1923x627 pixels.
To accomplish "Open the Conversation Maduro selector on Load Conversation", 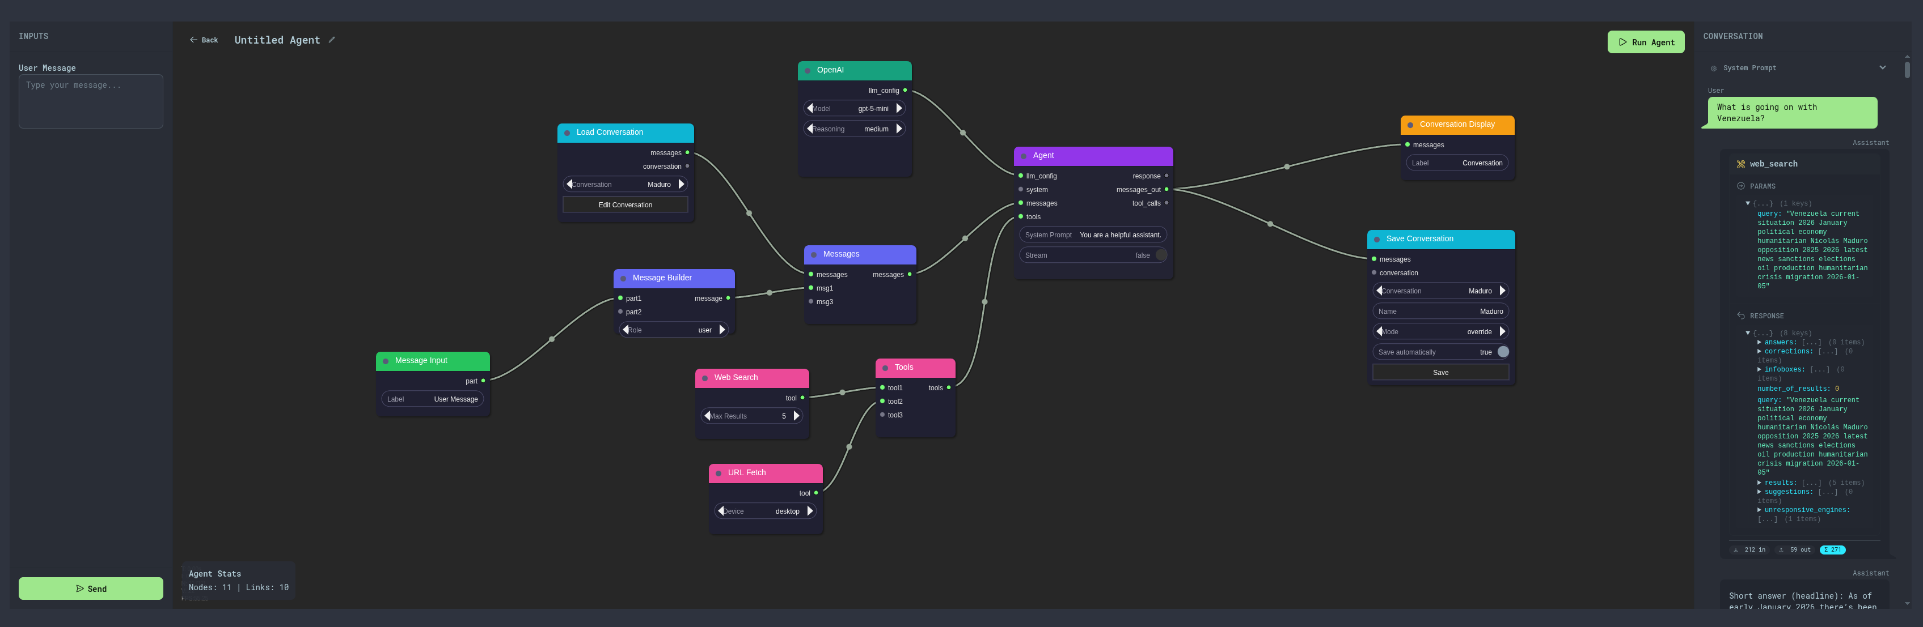I will pos(625,184).
